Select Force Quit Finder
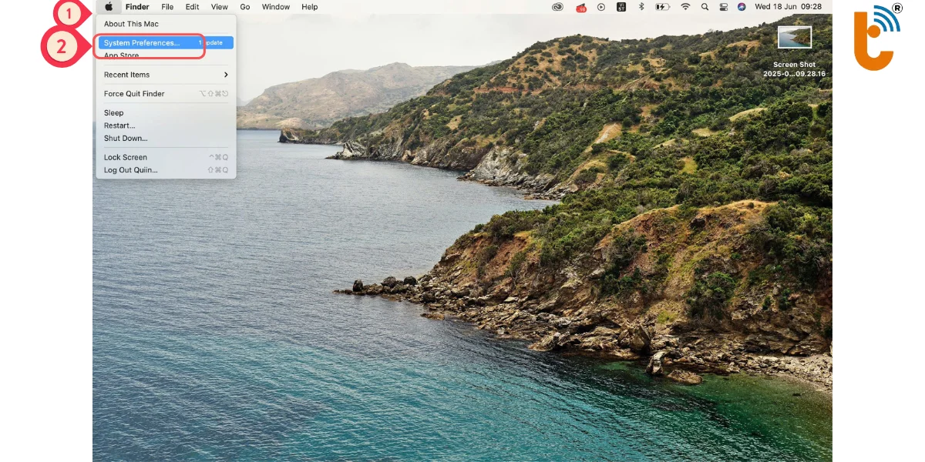 click(133, 93)
